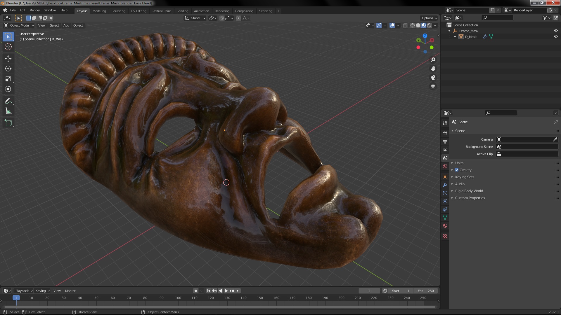Open Playback popover in timeline
The image size is (561, 315).
coord(24,291)
